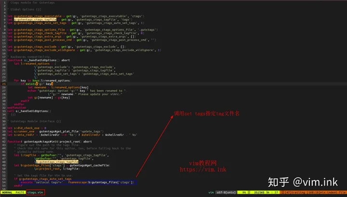Click g:gutentags_ctags_check_tagfile variable on line 10

point(40,33)
